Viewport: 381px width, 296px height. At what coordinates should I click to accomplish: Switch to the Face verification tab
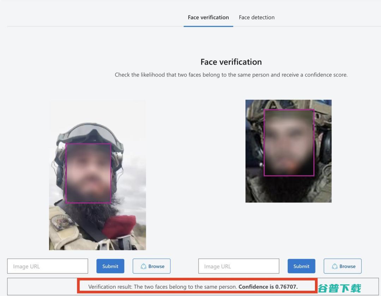pyautogui.click(x=208, y=18)
